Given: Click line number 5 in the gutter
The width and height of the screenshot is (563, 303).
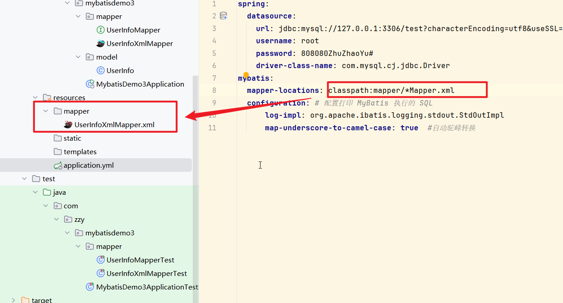Looking at the screenshot, I should 214,53.
